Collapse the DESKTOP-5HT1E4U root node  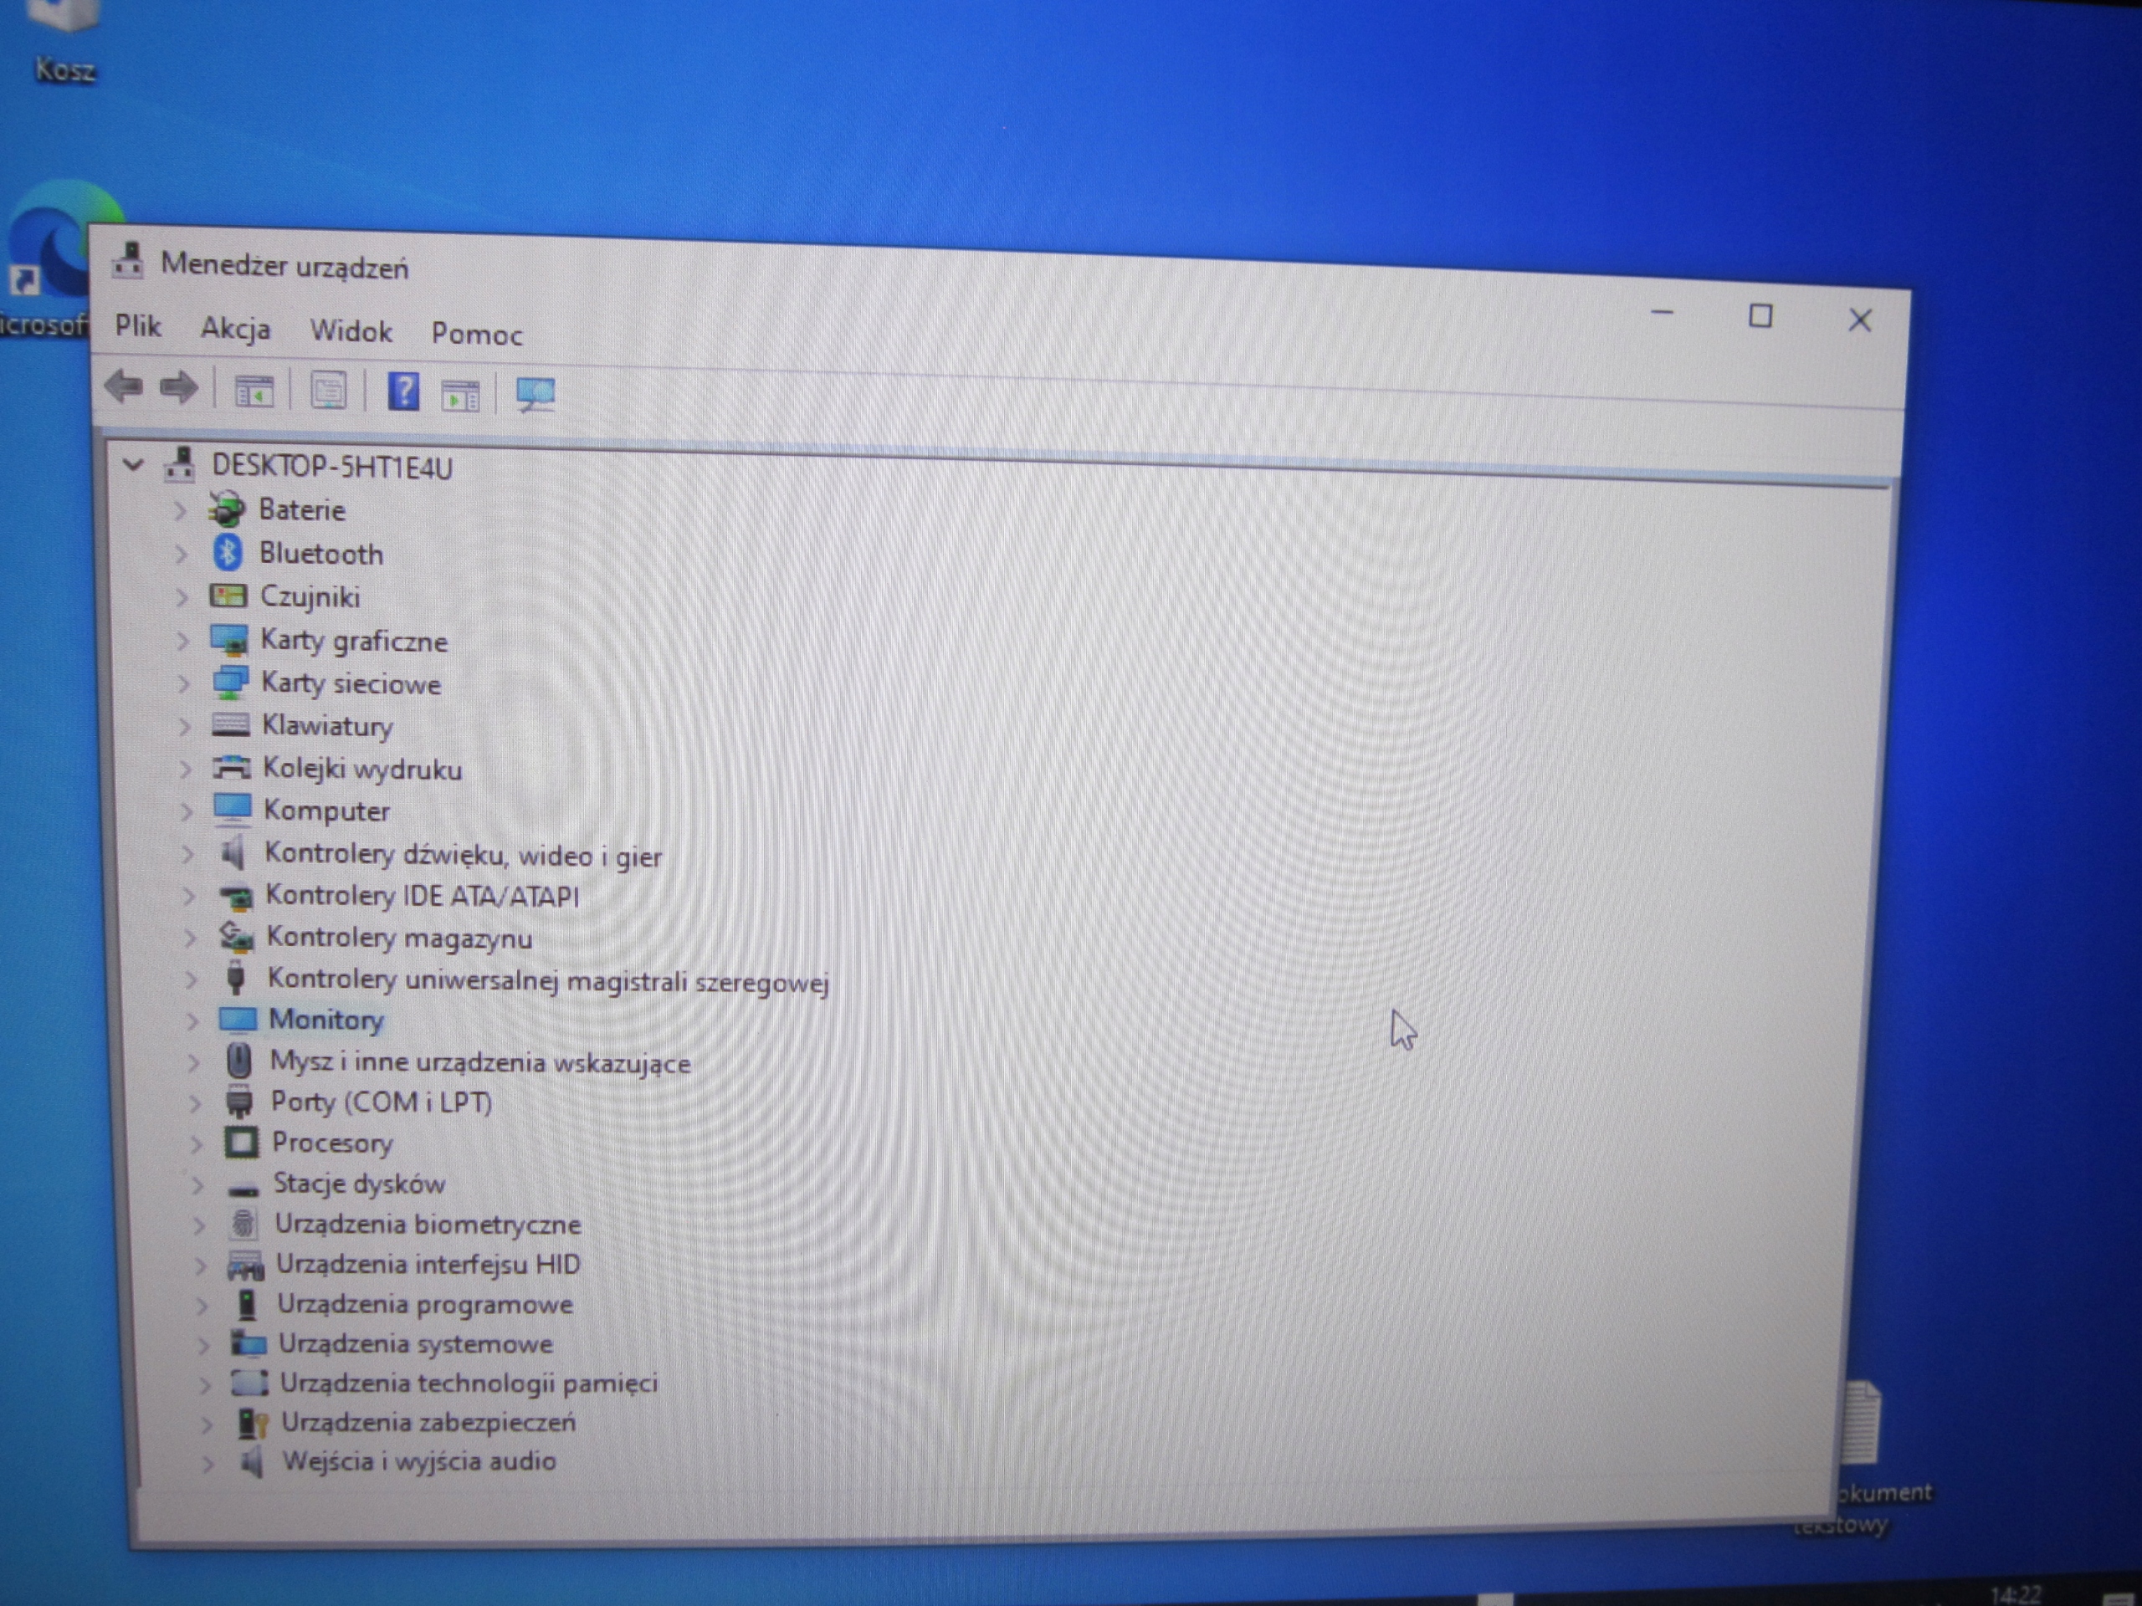(134, 465)
